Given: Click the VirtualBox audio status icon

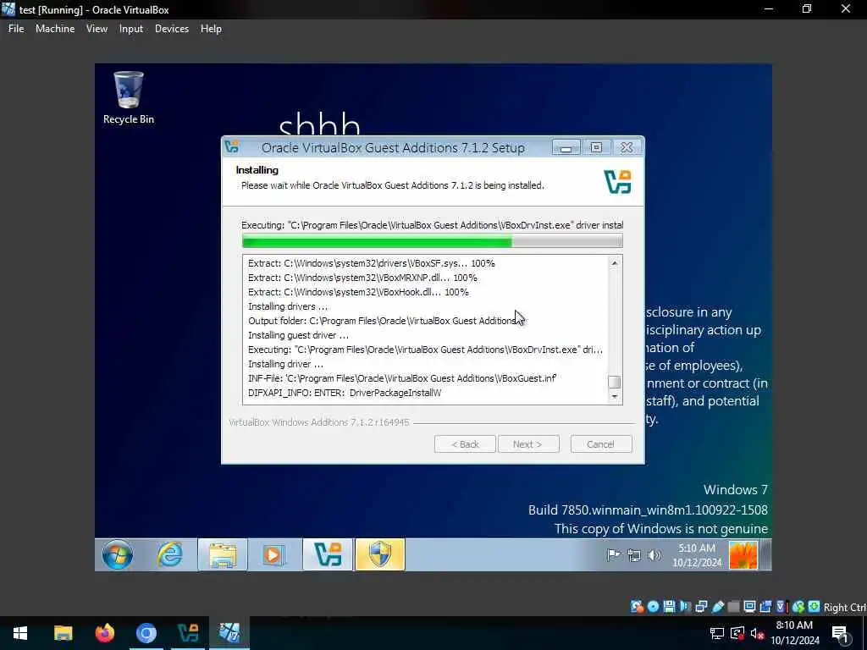Looking at the screenshot, I should tap(686, 607).
